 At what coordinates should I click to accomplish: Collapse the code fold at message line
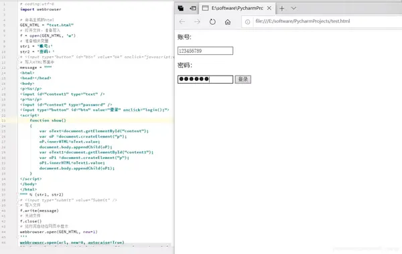pos(19,68)
